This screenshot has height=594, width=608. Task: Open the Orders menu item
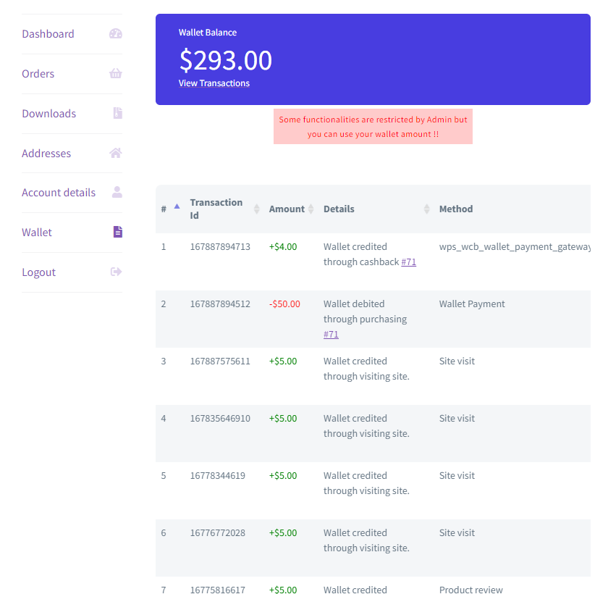[x=38, y=74]
